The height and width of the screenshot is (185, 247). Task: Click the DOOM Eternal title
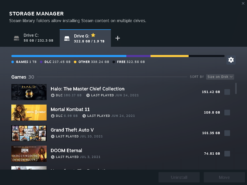click(x=66, y=150)
